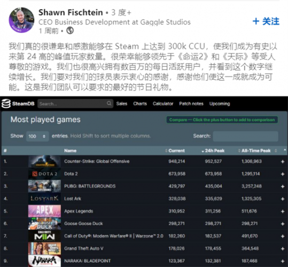Add Apex Legends to comparison with plus
This screenshot has width=288, height=267.
(x=283, y=211)
